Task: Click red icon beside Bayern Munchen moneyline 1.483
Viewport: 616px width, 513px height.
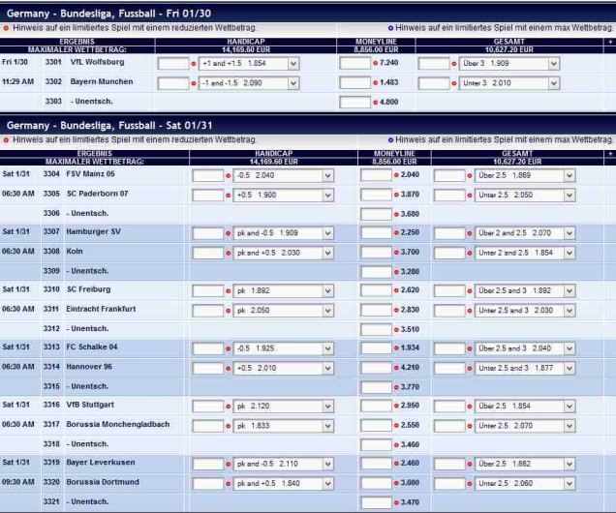Action: click(x=375, y=83)
